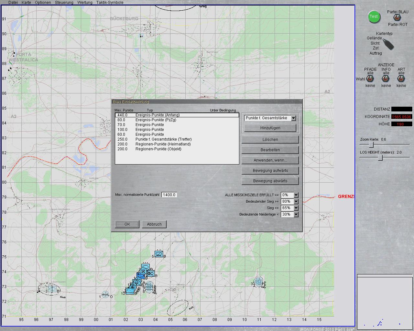This screenshot has width=414, height=331.
Task: Open the Wertung menu
Action: point(85,3)
